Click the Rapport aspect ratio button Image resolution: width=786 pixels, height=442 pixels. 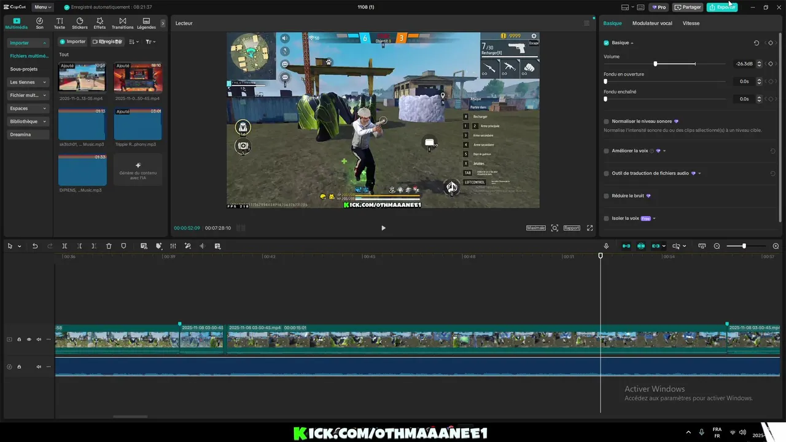(x=572, y=228)
